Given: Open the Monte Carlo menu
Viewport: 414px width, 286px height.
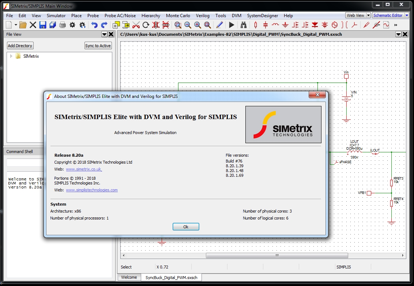Looking at the screenshot, I should (x=178, y=16).
